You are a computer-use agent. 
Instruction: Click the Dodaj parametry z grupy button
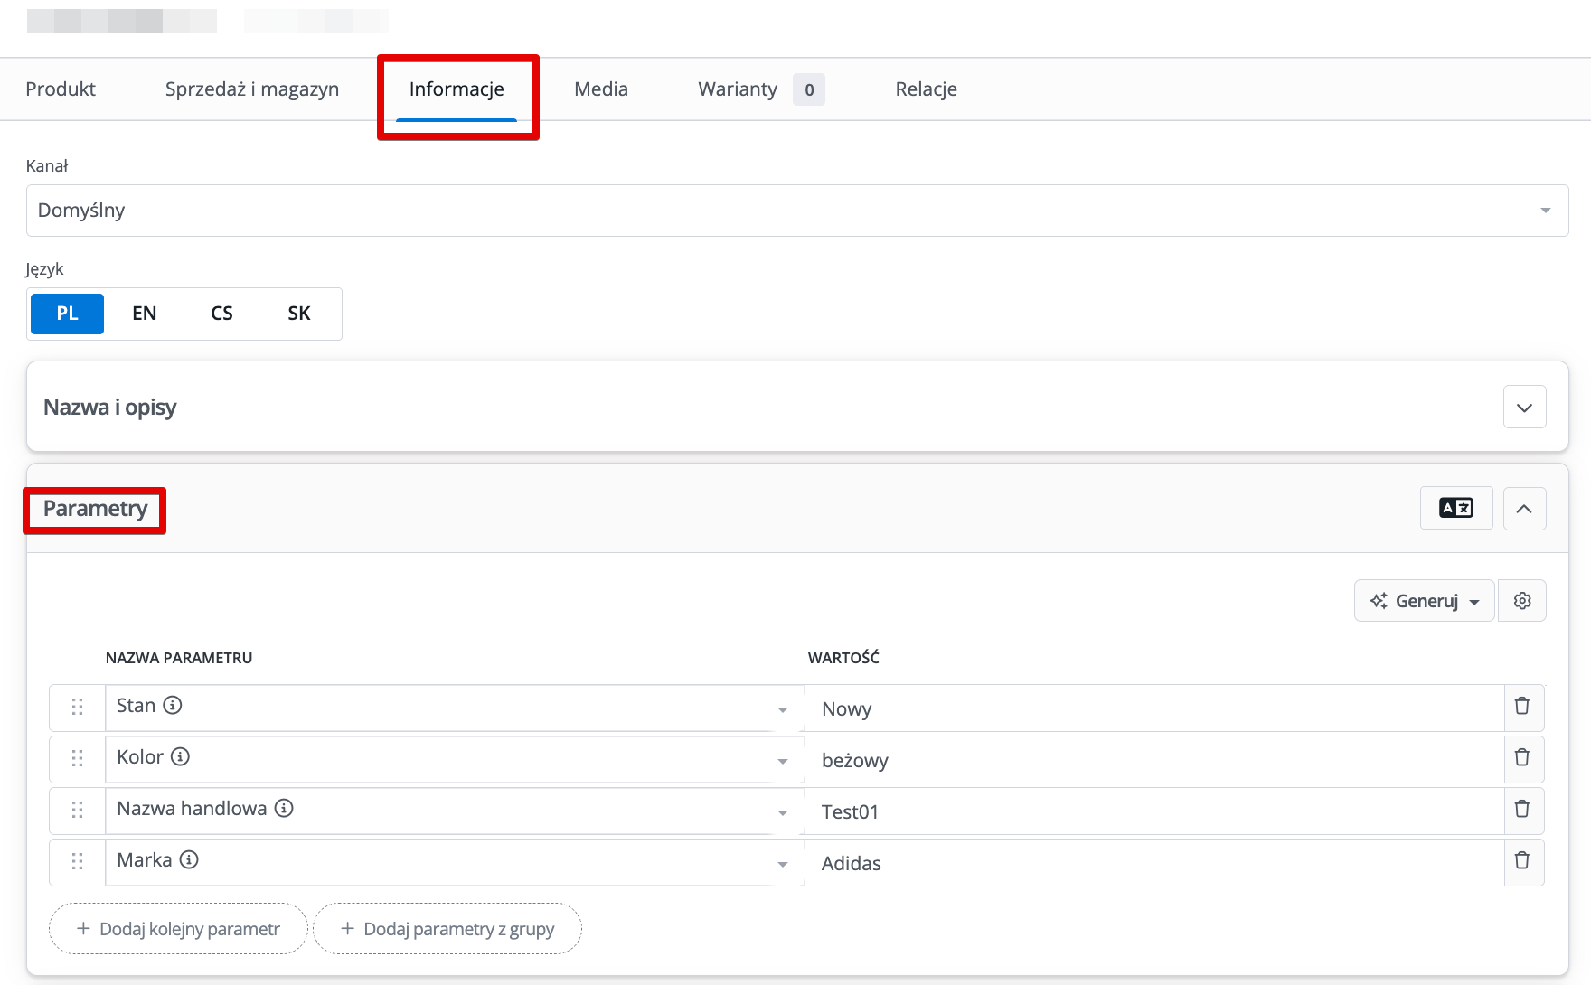pos(447,928)
